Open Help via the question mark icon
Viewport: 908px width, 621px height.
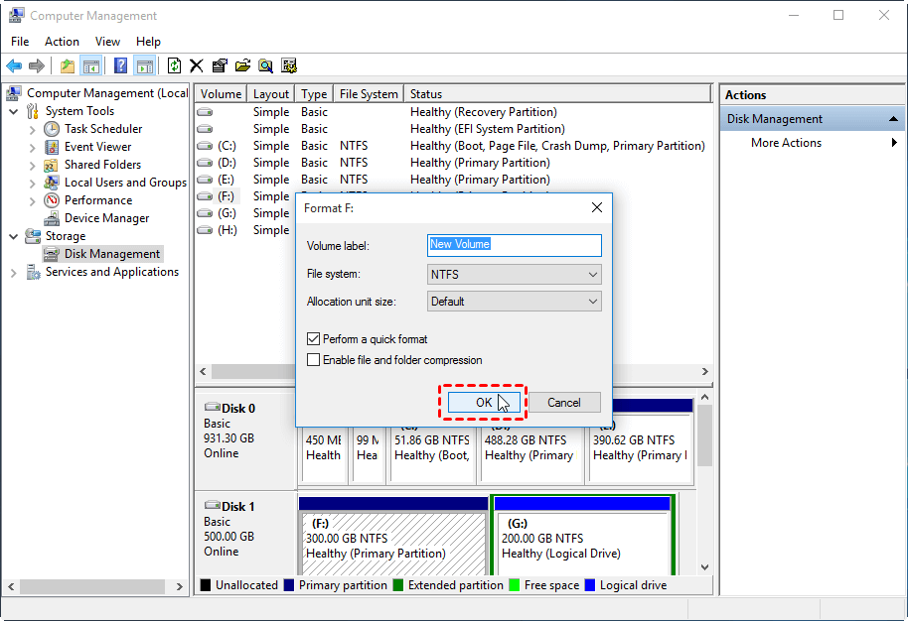pos(120,65)
